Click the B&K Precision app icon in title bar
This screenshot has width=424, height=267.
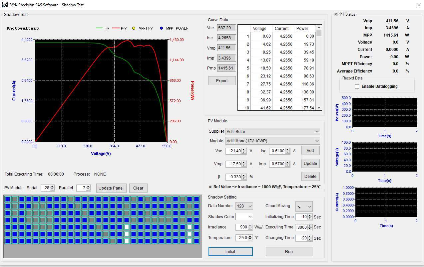tap(5, 5)
